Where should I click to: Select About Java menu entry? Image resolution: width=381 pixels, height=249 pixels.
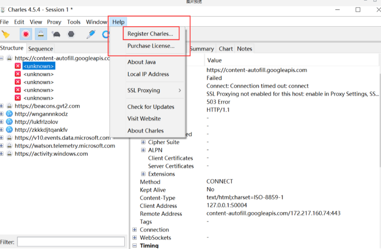point(141,62)
